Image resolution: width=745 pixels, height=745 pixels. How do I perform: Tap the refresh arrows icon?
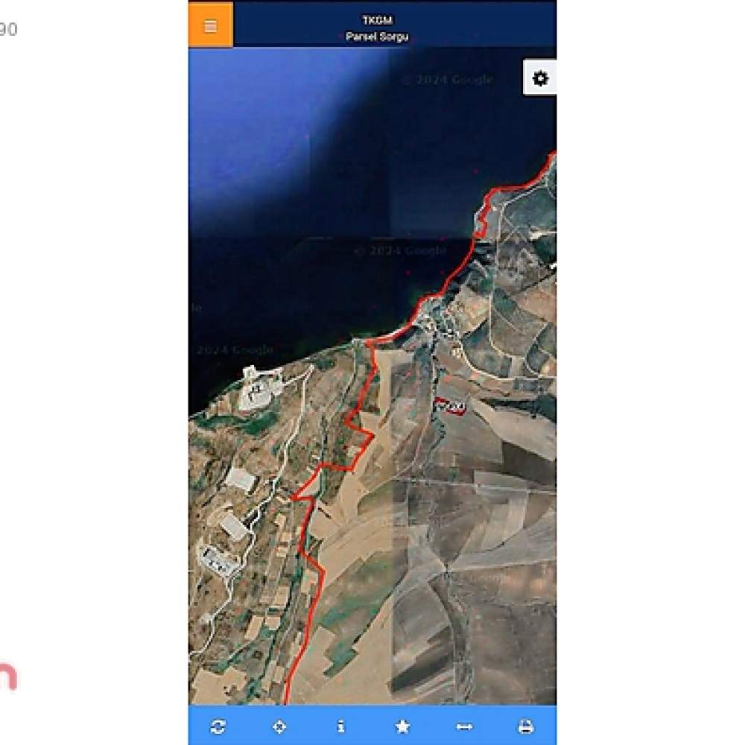[218, 726]
